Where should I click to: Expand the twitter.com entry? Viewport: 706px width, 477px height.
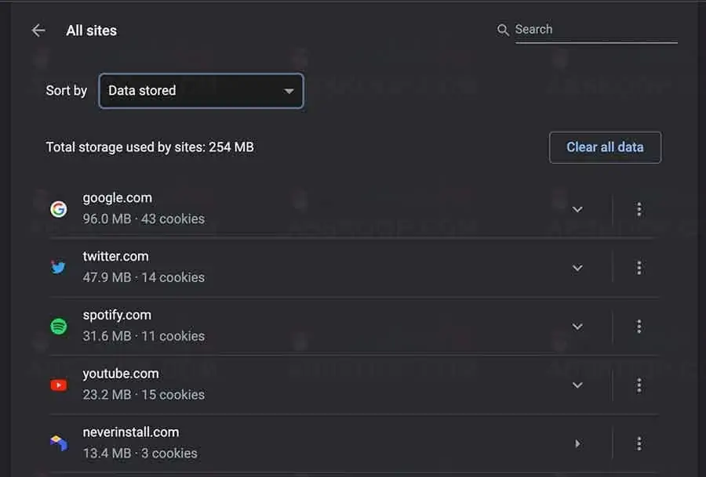[x=577, y=267]
